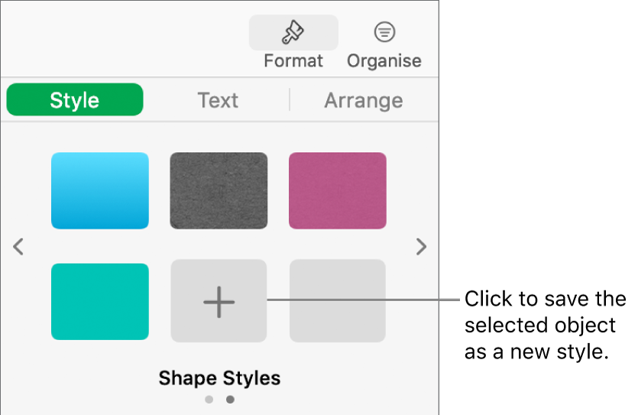Open the Text tab
Image resolution: width=638 pixels, height=415 pixels.
point(218,100)
